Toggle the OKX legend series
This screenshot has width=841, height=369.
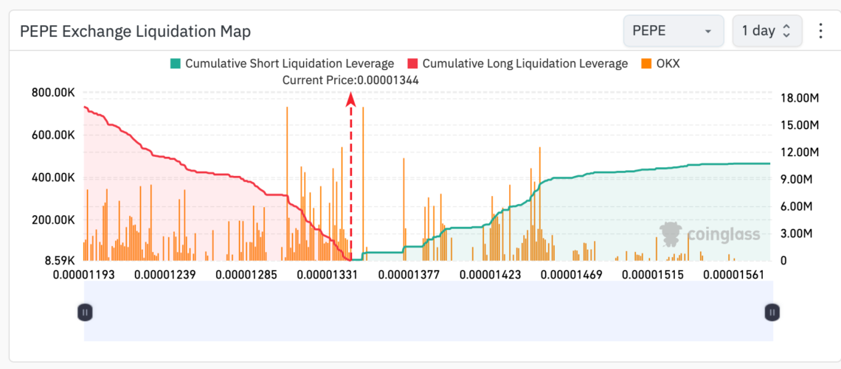coord(660,64)
